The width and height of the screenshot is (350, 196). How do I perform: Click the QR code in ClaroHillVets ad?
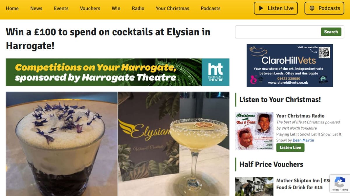click(324, 53)
